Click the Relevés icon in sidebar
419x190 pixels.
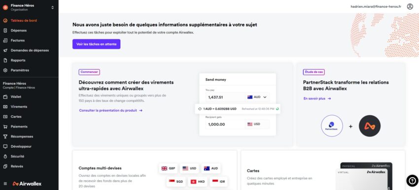coord(5,166)
